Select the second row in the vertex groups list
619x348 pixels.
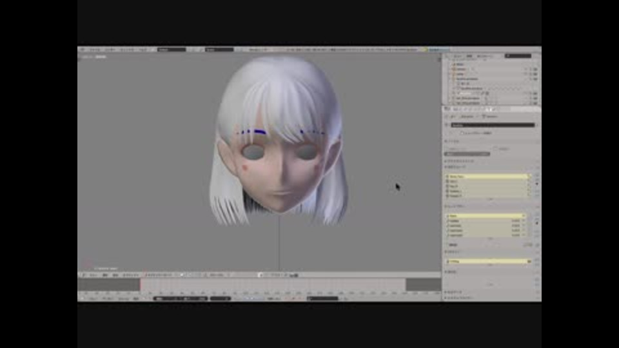(x=487, y=181)
